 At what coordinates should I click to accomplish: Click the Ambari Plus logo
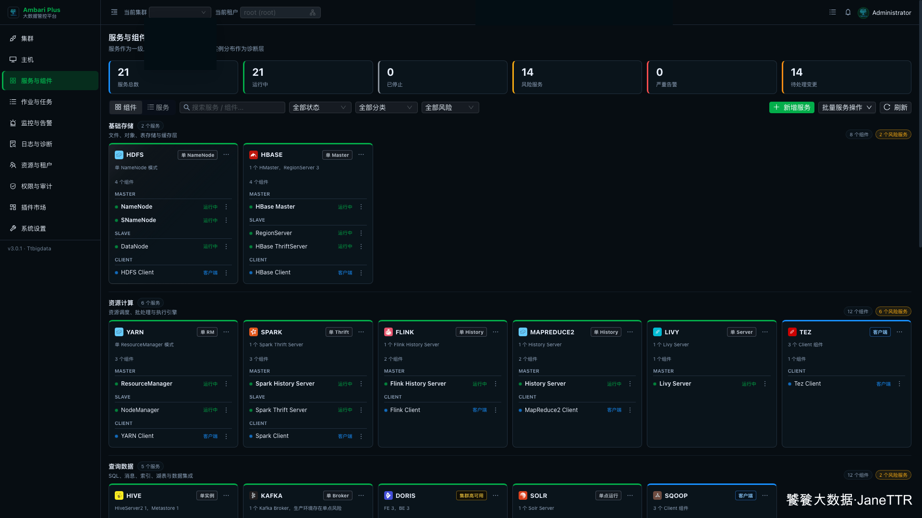click(x=13, y=12)
